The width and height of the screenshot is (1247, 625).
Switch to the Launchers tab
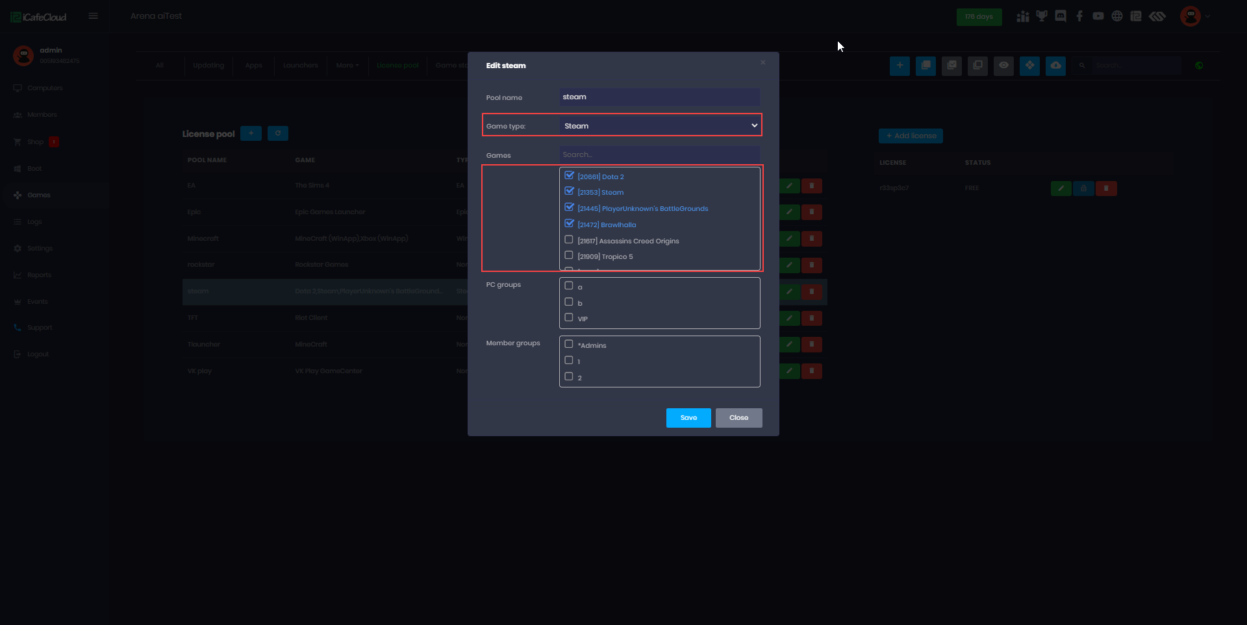pyautogui.click(x=300, y=66)
